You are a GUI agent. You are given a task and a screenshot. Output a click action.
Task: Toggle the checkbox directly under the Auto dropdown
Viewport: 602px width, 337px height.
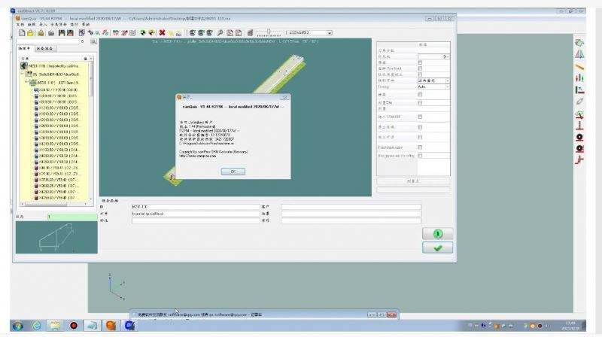pyautogui.click(x=420, y=95)
